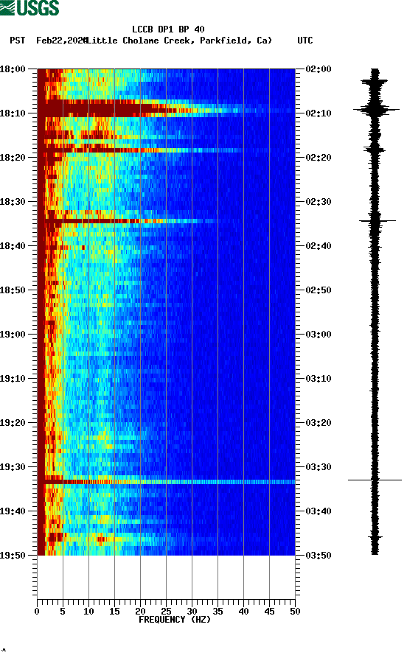
Task: Click the strong spectrogram event band near 18:10
Action: [166, 108]
